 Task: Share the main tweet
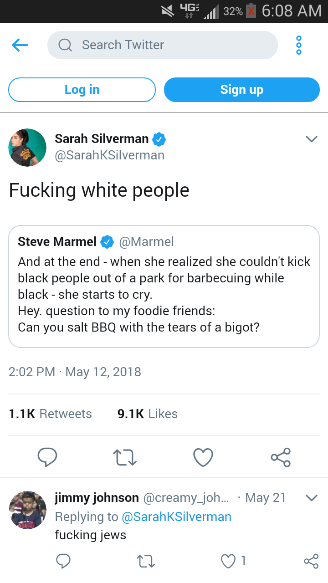pyautogui.click(x=281, y=457)
